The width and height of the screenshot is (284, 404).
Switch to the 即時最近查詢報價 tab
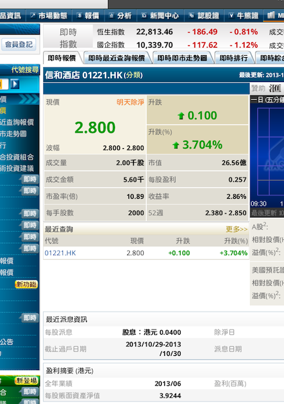[117, 58]
